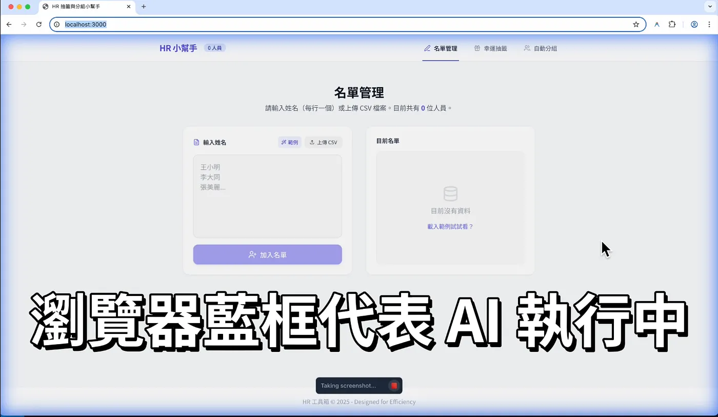Click the HR 工具箱 © 2025 footer text
718x417 pixels.
tap(359, 402)
